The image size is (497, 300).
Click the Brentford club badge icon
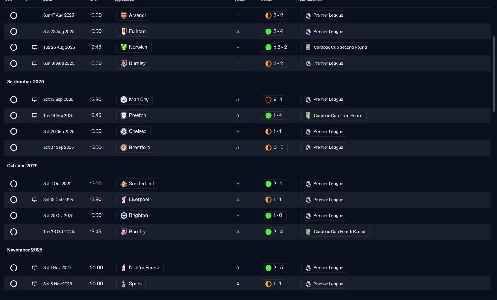click(123, 147)
